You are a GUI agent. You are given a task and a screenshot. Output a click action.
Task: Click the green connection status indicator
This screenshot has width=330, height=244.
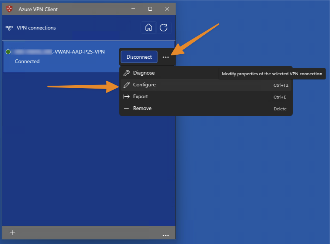pos(8,52)
